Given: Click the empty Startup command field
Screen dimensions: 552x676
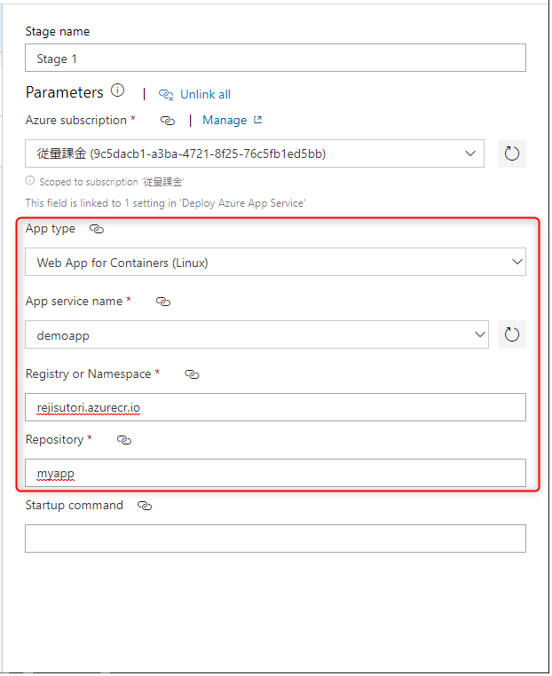Looking at the screenshot, I should 275,538.
